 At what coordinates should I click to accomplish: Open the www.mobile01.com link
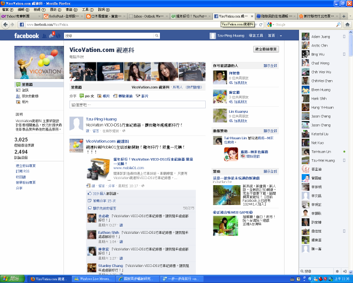click(129, 168)
